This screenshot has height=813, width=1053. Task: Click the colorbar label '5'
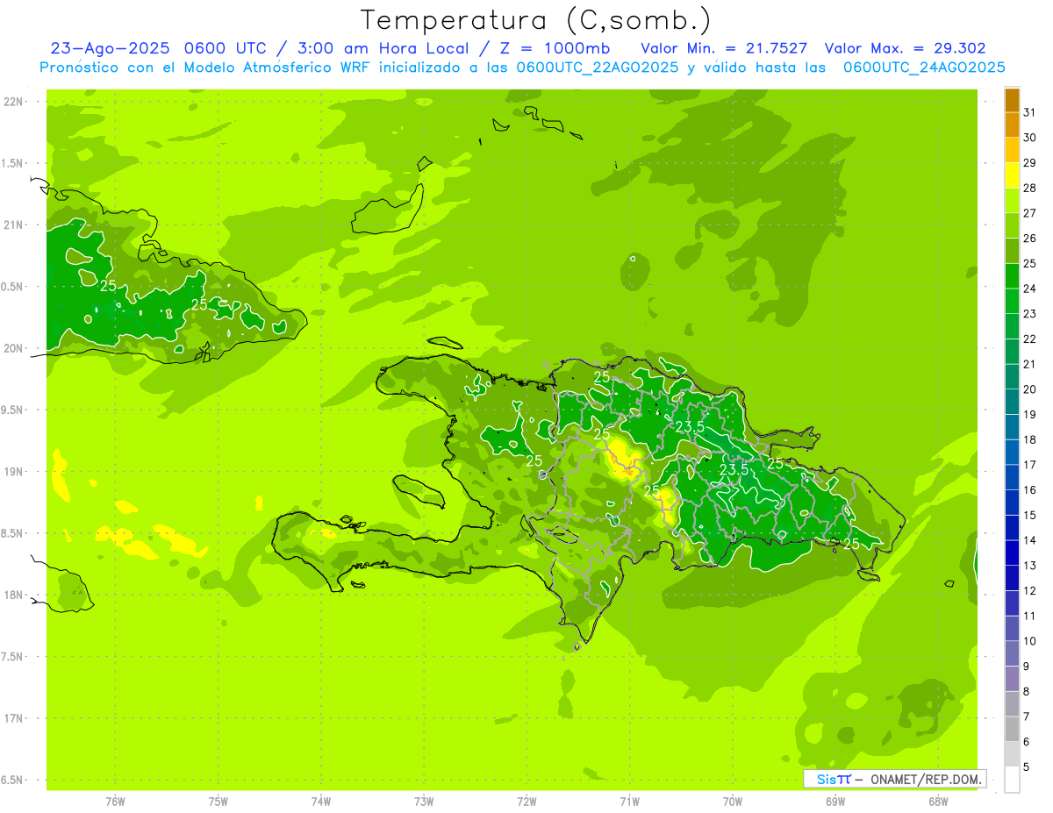(1027, 767)
